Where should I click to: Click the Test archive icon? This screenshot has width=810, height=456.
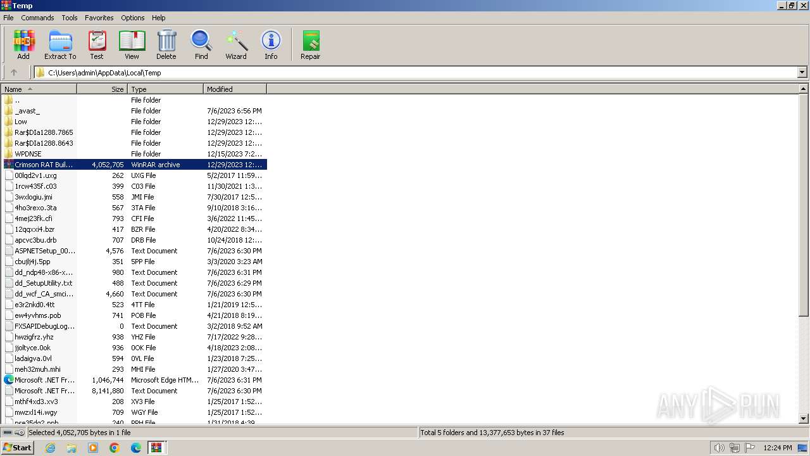click(x=97, y=45)
